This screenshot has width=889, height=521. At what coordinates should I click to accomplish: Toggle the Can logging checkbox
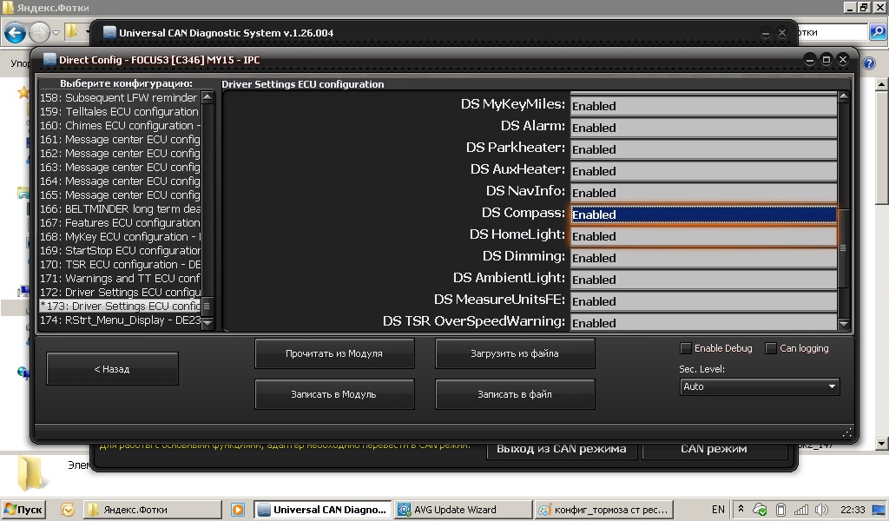point(771,348)
